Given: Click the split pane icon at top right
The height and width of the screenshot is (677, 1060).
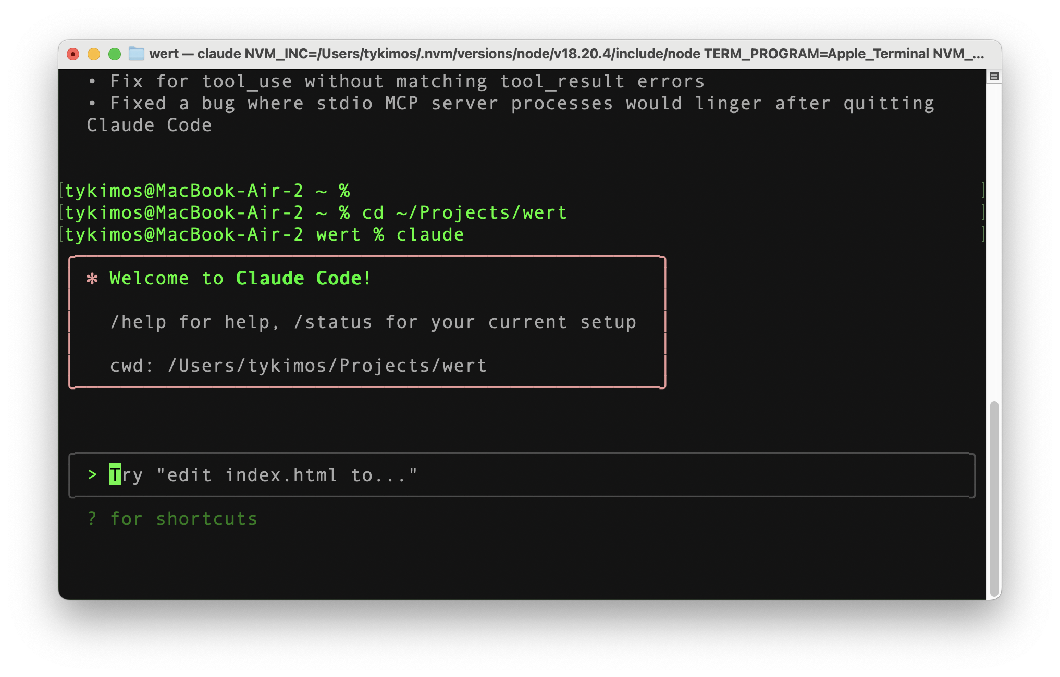Looking at the screenshot, I should tap(994, 77).
